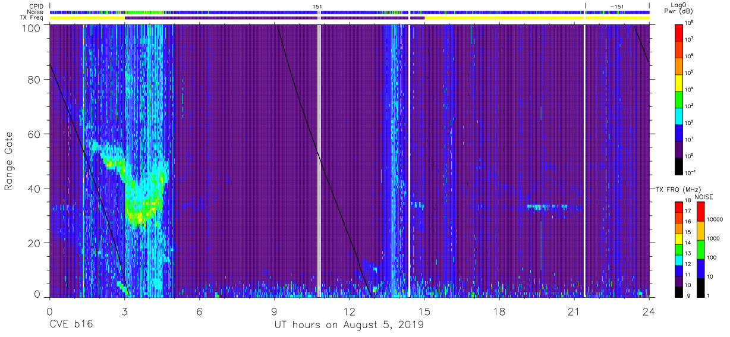Click the 40 tick label on Range Gate axis
Viewport: 730px width, 337px height.
pyautogui.click(x=34, y=188)
